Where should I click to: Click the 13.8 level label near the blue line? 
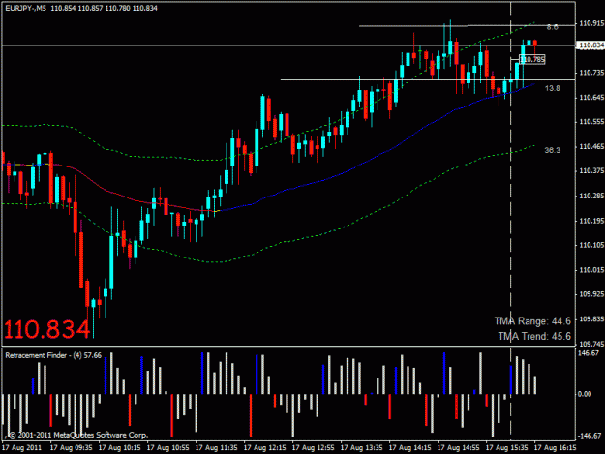click(552, 88)
